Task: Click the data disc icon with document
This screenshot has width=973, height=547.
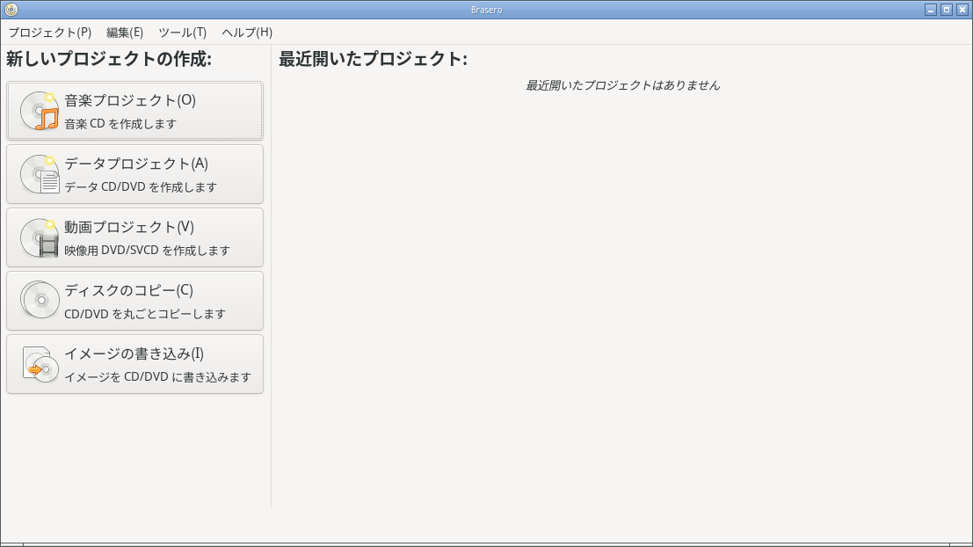Action: [40, 174]
